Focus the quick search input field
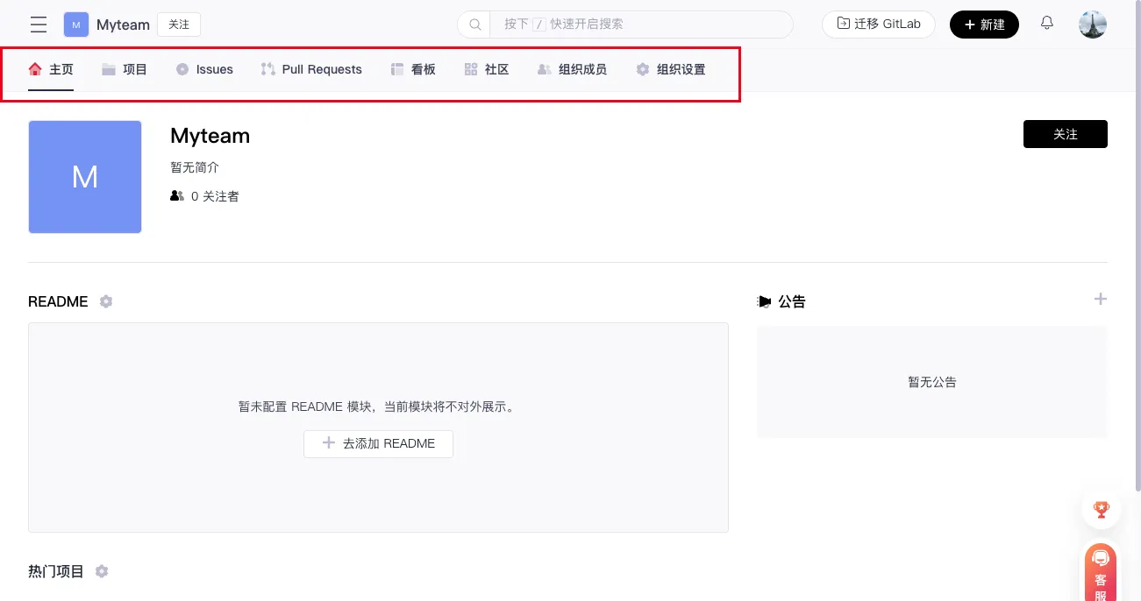The width and height of the screenshot is (1141, 601). point(640,25)
